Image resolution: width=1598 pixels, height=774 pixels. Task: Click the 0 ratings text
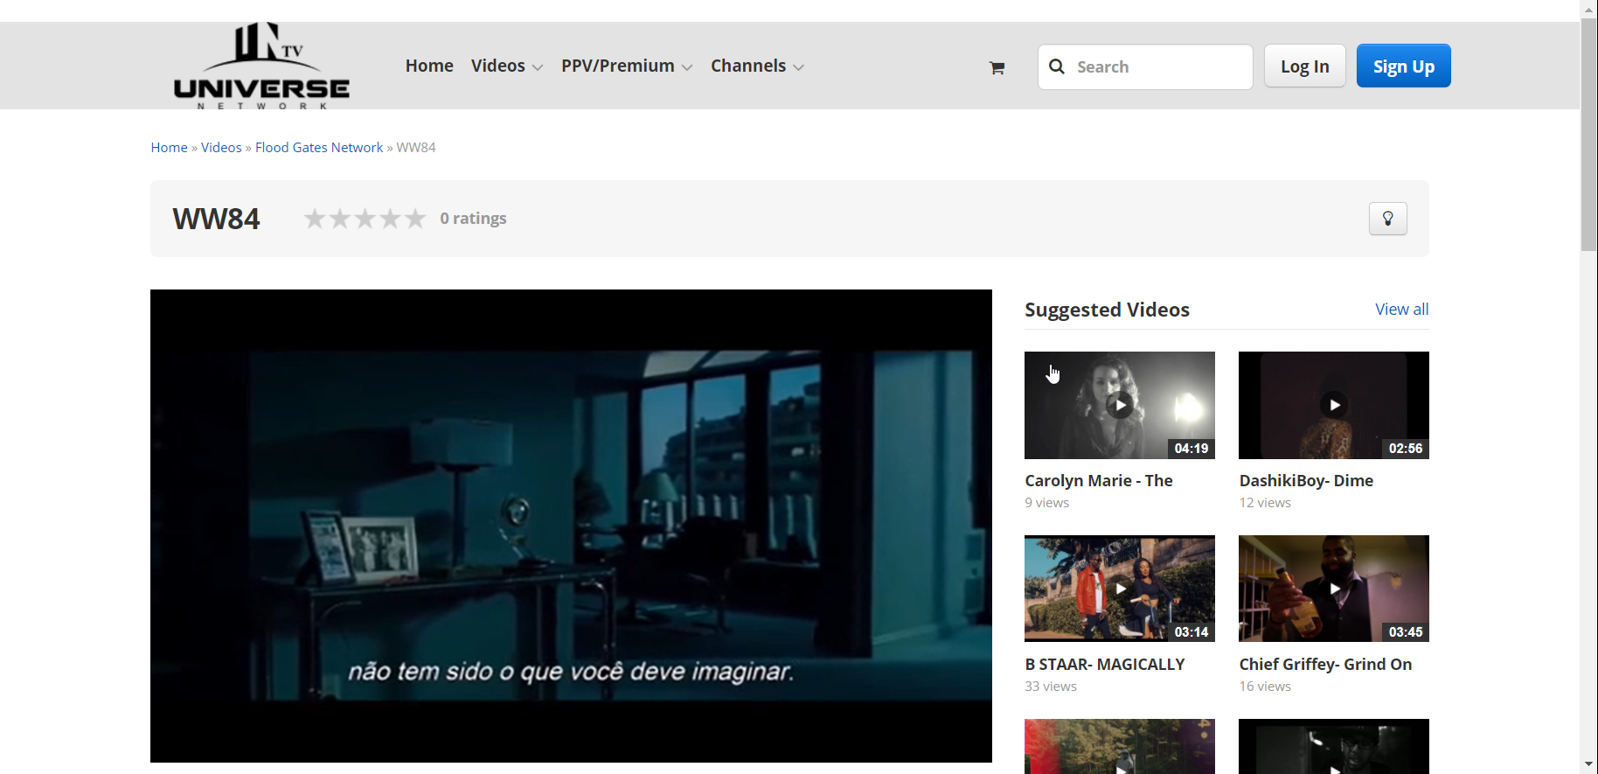click(x=473, y=218)
